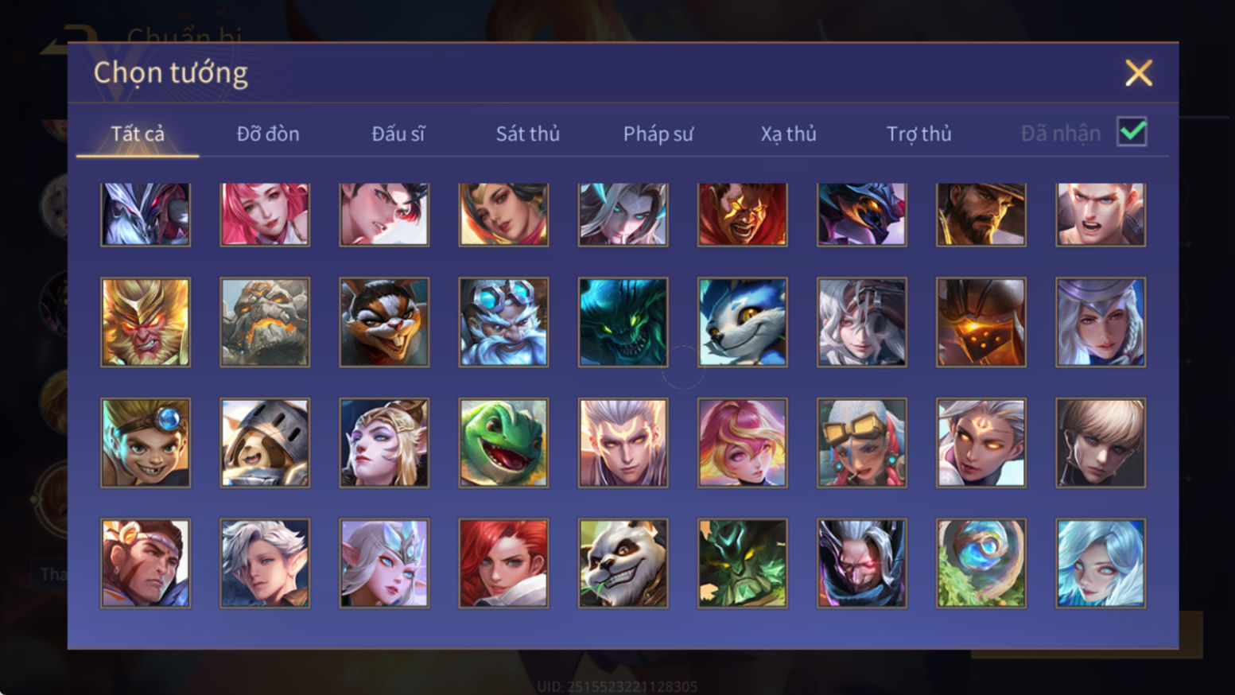This screenshot has width=1235, height=695.
Task: Switch to the Đỡ đòn tab
Action: (268, 134)
